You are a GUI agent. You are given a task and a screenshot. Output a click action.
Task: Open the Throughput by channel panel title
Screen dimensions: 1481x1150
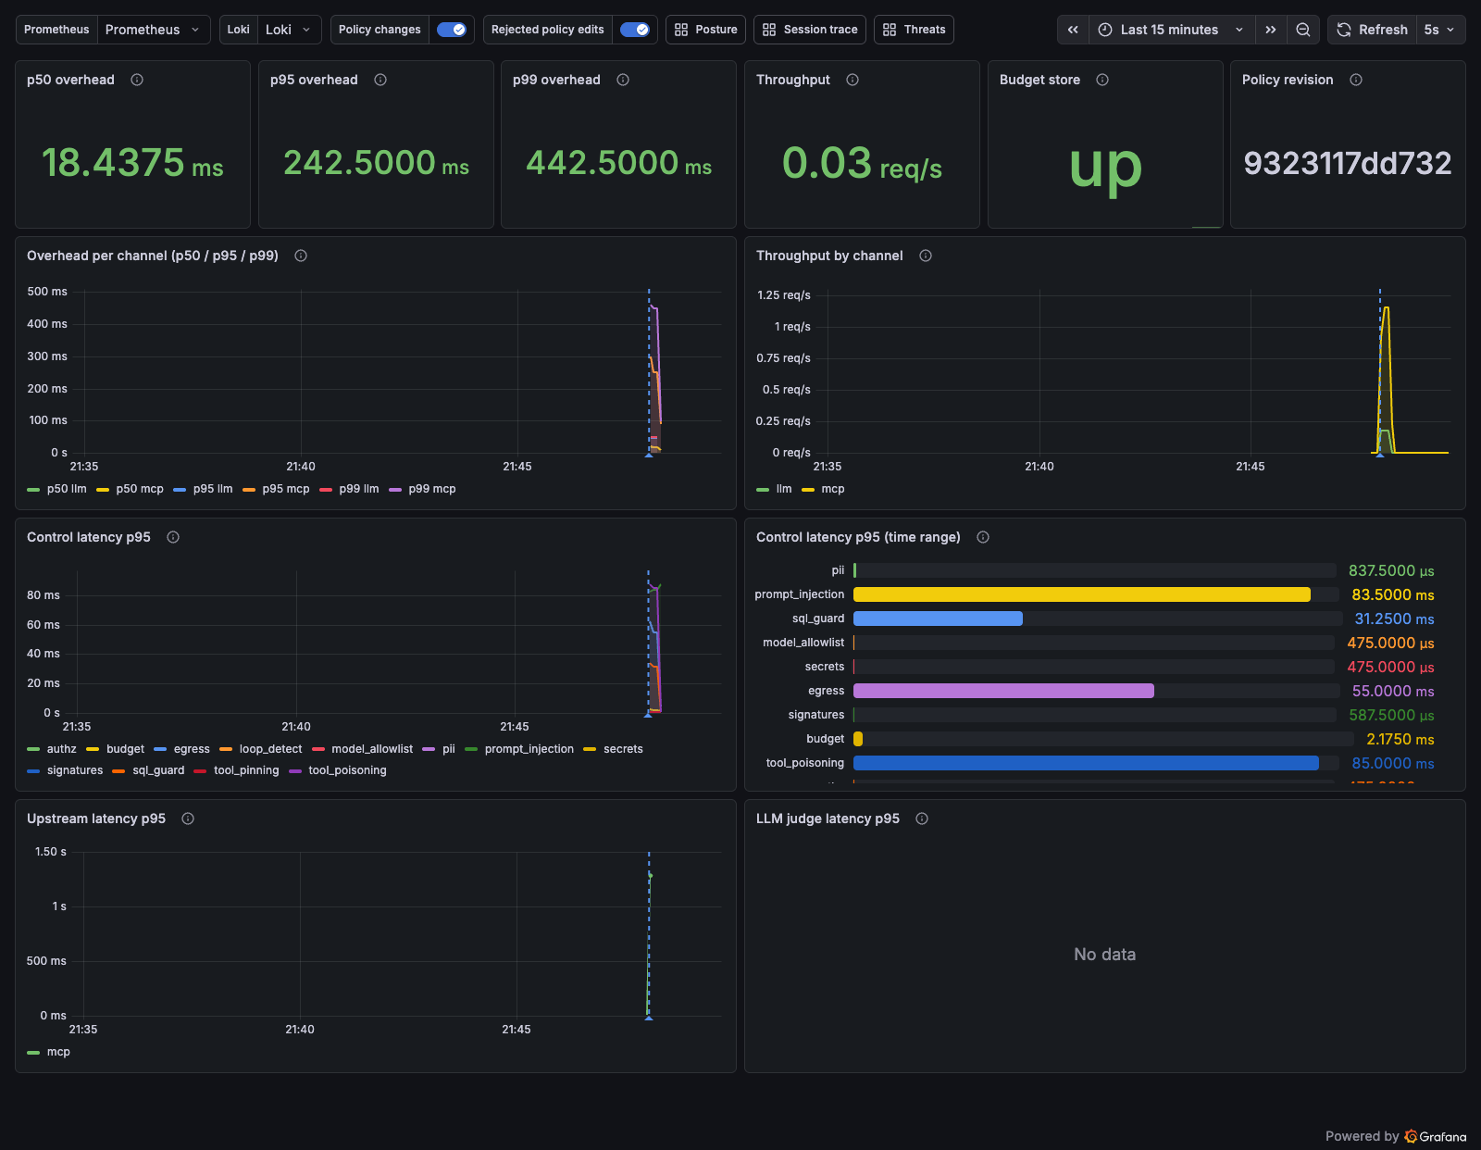coord(829,256)
